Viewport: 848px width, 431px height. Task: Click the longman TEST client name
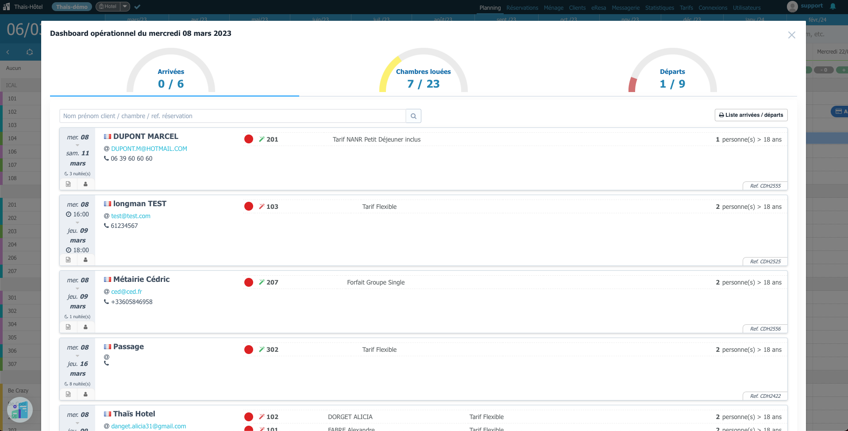[140, 204]
